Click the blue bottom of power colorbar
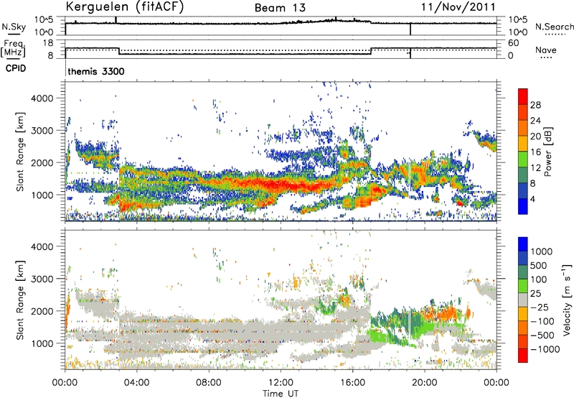 (523, 206)
